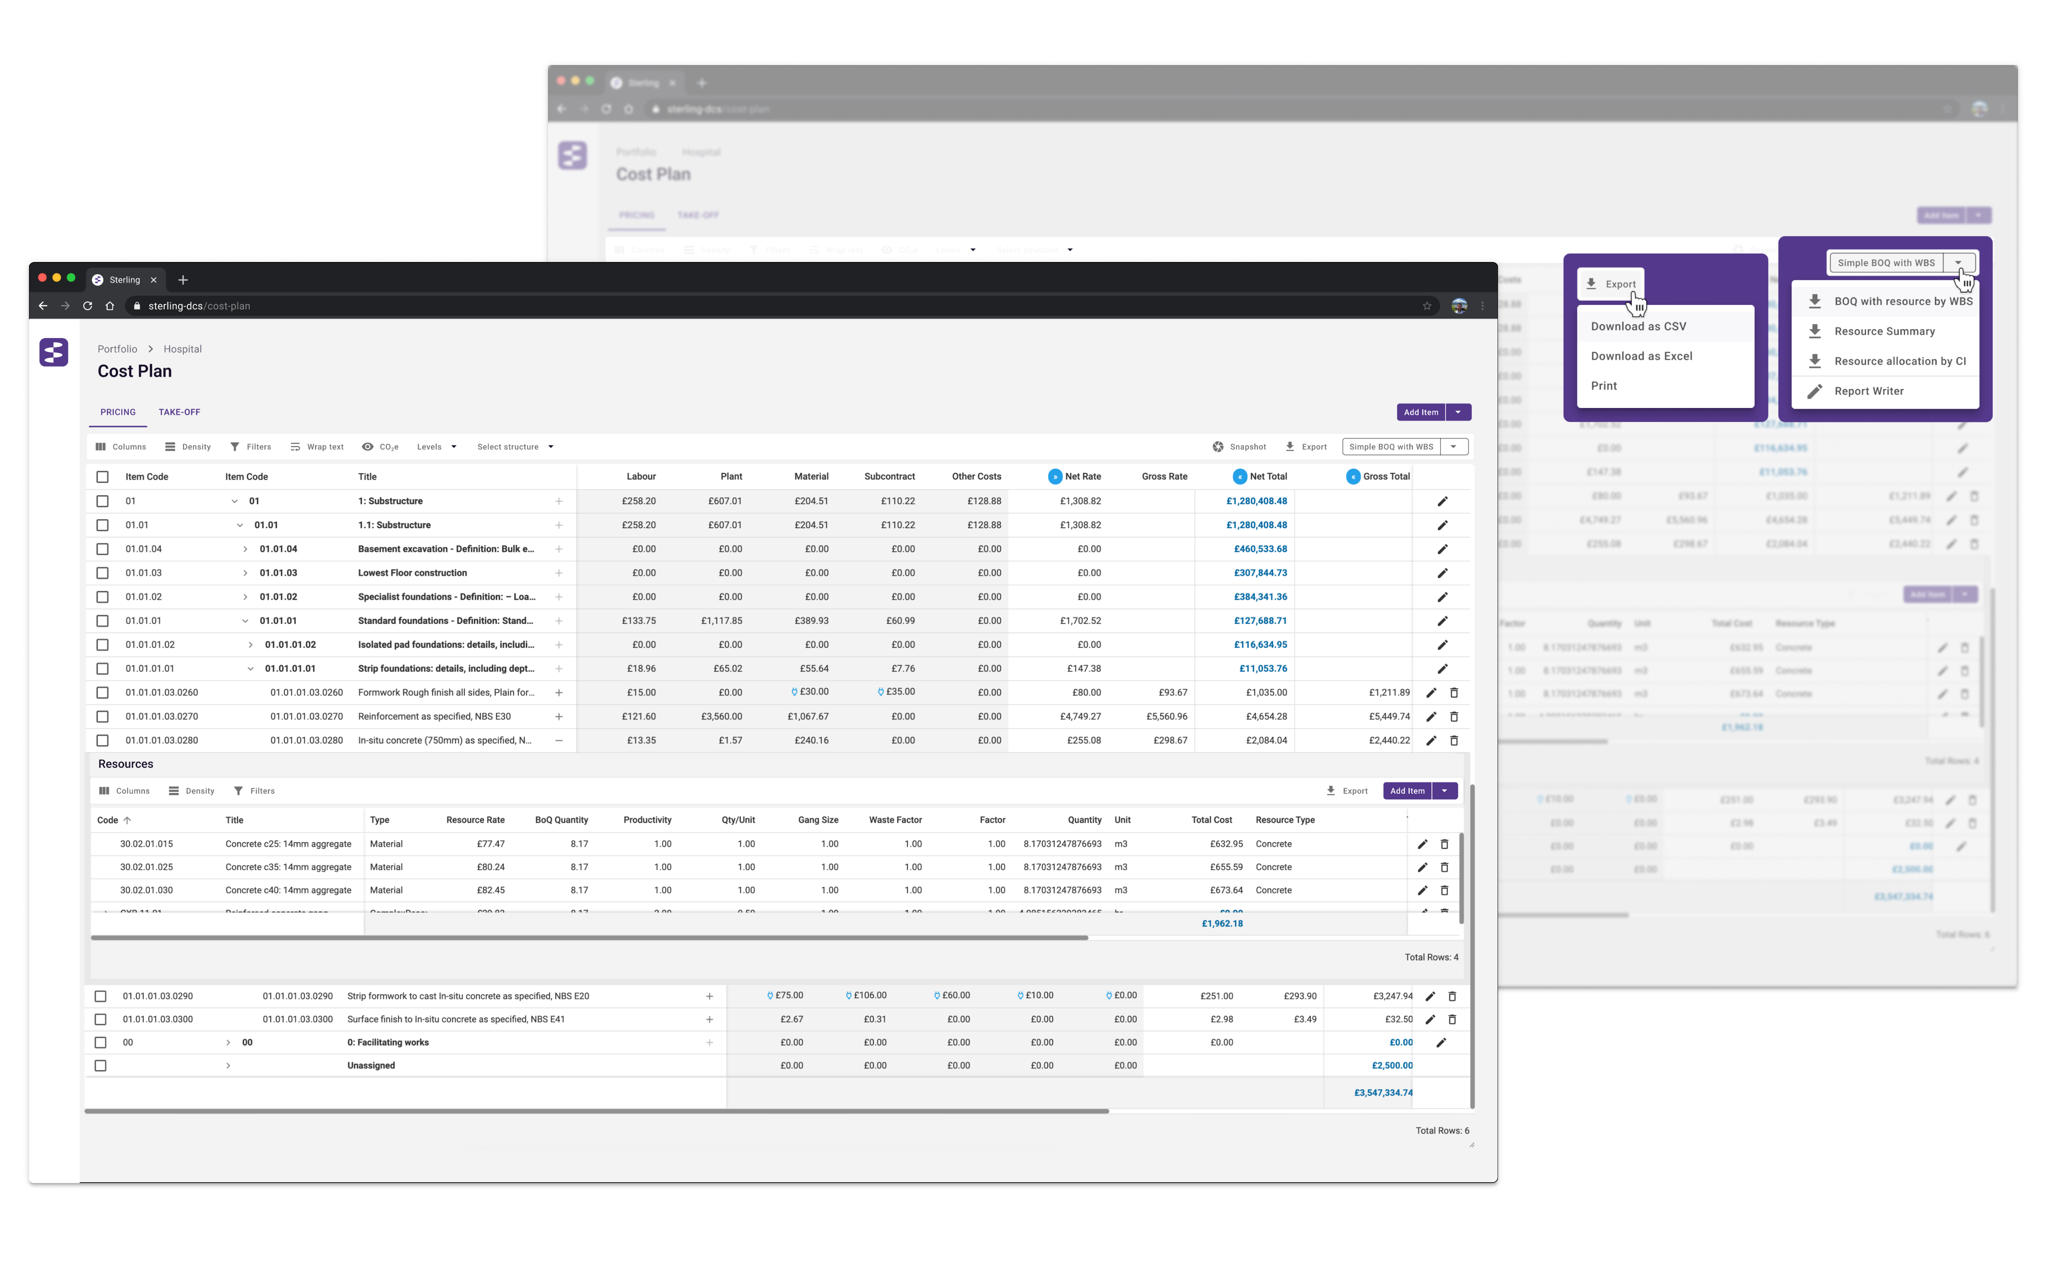Bookmark the page with the star icon
This screenshot has width=2046, height=1282.
click(1427, 306)
